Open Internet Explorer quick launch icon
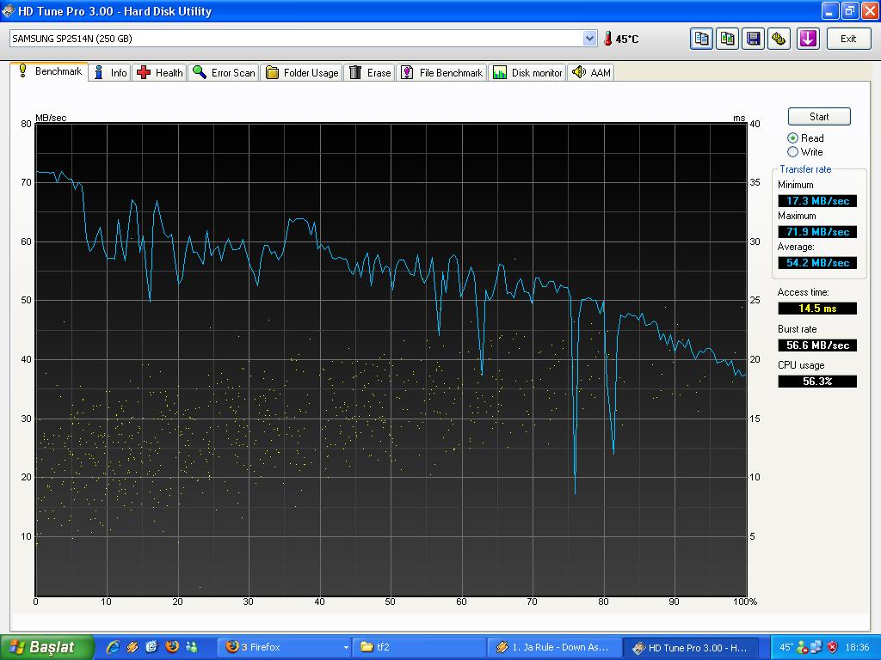This screenshot has width=881, height=660. click(x=113, y=647)
